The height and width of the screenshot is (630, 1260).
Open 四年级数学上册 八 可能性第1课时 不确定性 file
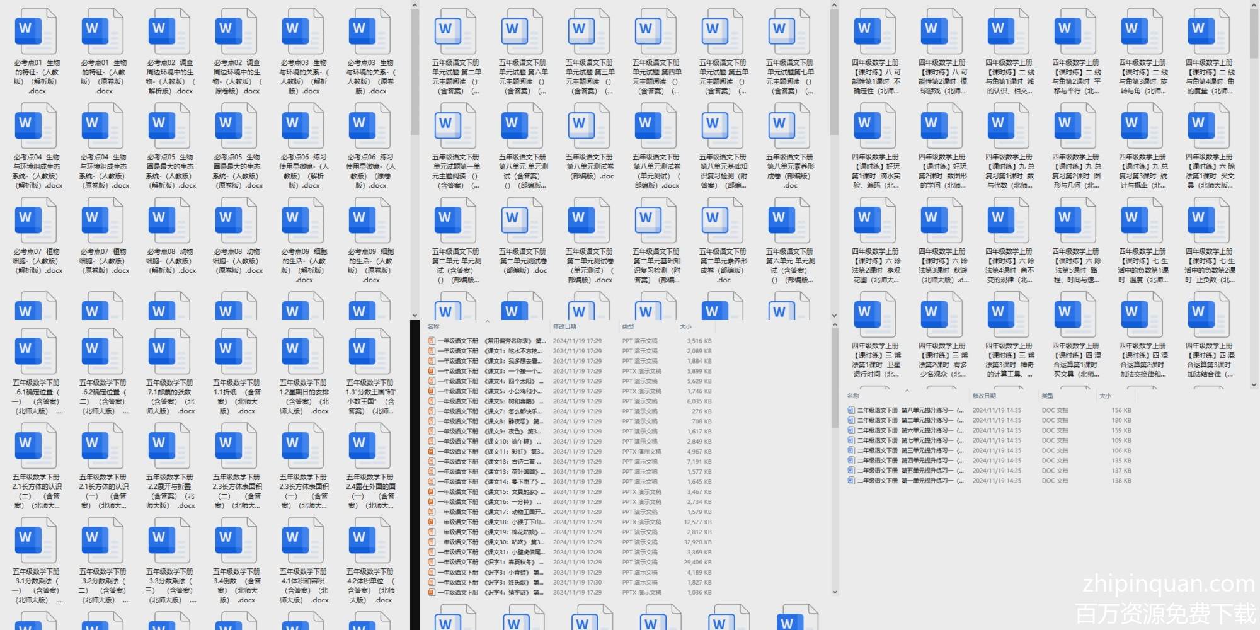876,33
